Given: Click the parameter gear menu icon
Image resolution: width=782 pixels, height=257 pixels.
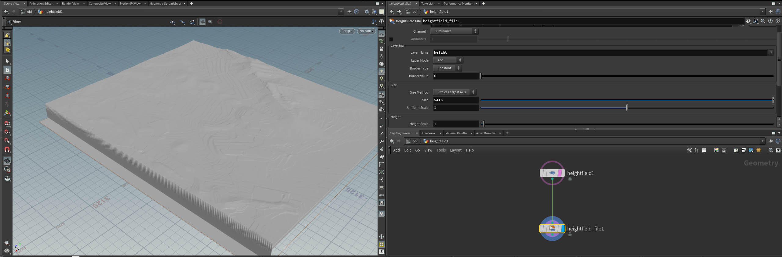Looking at the screenshot, I should [748, 21].
